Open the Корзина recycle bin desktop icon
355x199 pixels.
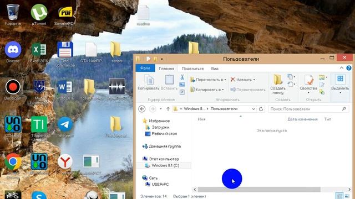tap(13, 15)
